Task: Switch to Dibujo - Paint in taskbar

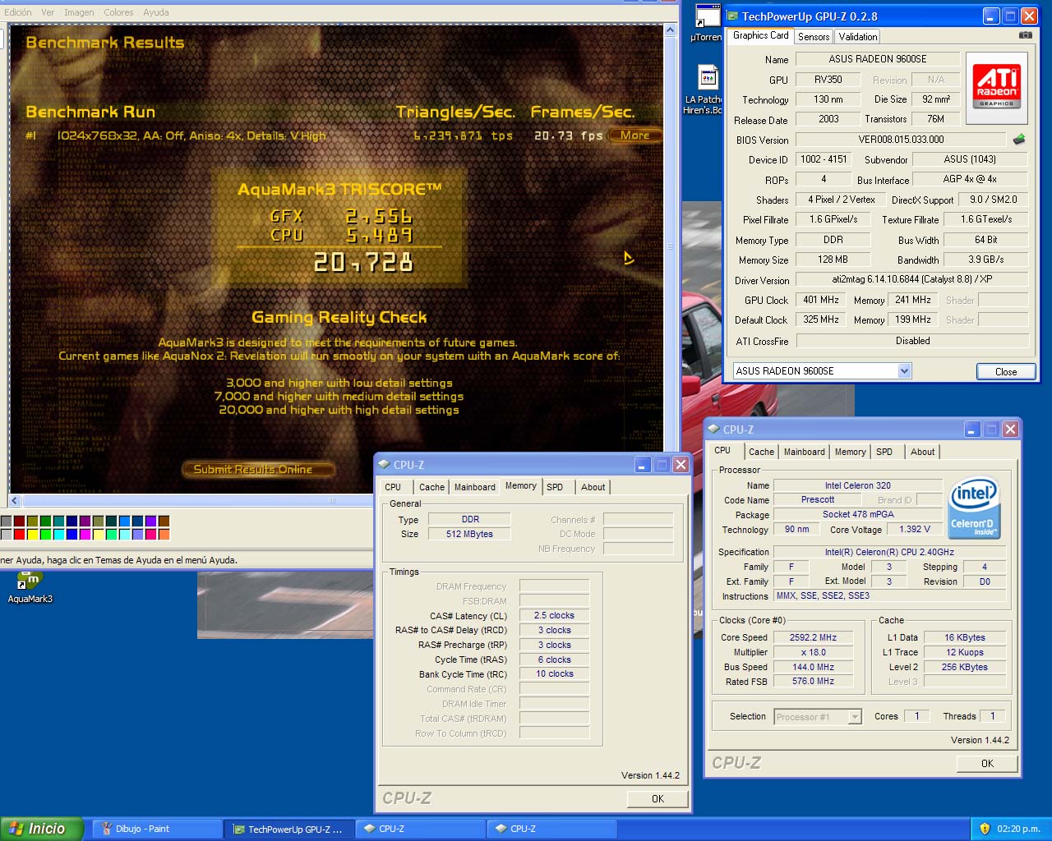Action: 156,830
